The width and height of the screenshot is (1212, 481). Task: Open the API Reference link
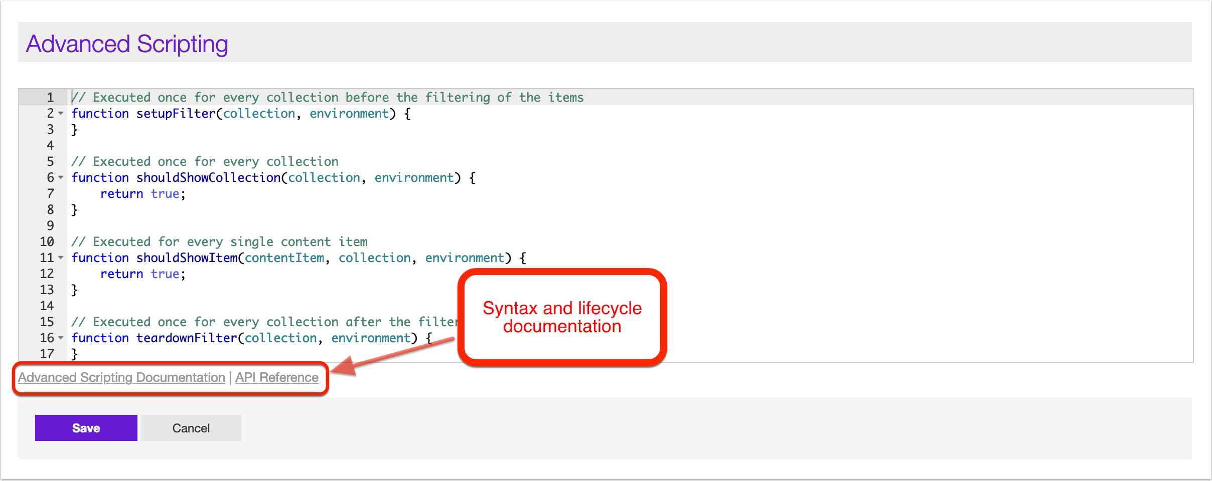click(x=277, y=377)
